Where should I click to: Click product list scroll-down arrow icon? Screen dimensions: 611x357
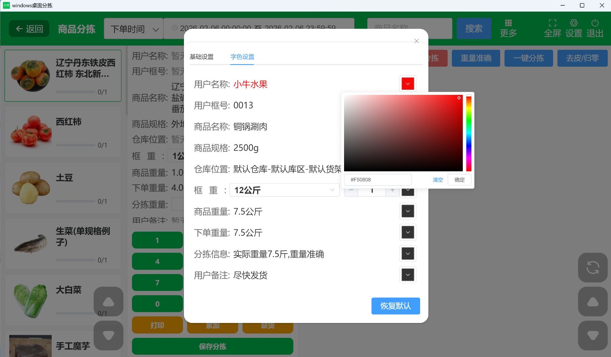pos(109,336)
